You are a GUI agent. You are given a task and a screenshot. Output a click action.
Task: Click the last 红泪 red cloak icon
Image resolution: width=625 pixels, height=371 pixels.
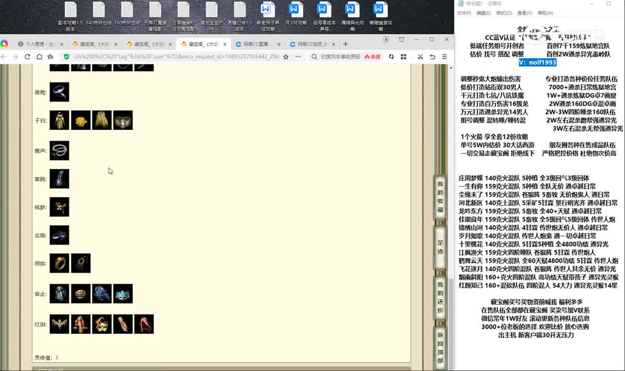tap(144, 324)
